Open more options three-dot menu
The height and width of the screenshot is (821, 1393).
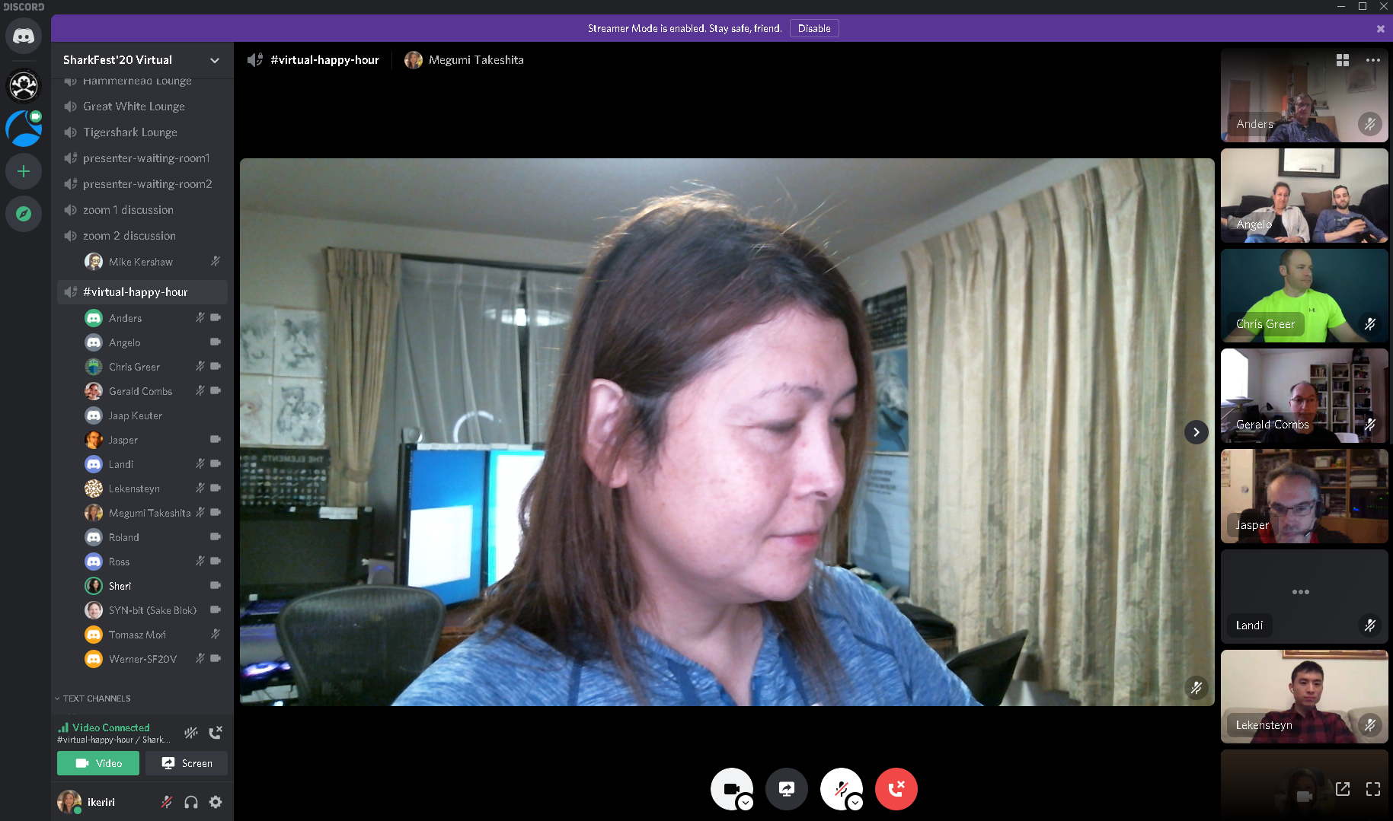(1372, 60)
